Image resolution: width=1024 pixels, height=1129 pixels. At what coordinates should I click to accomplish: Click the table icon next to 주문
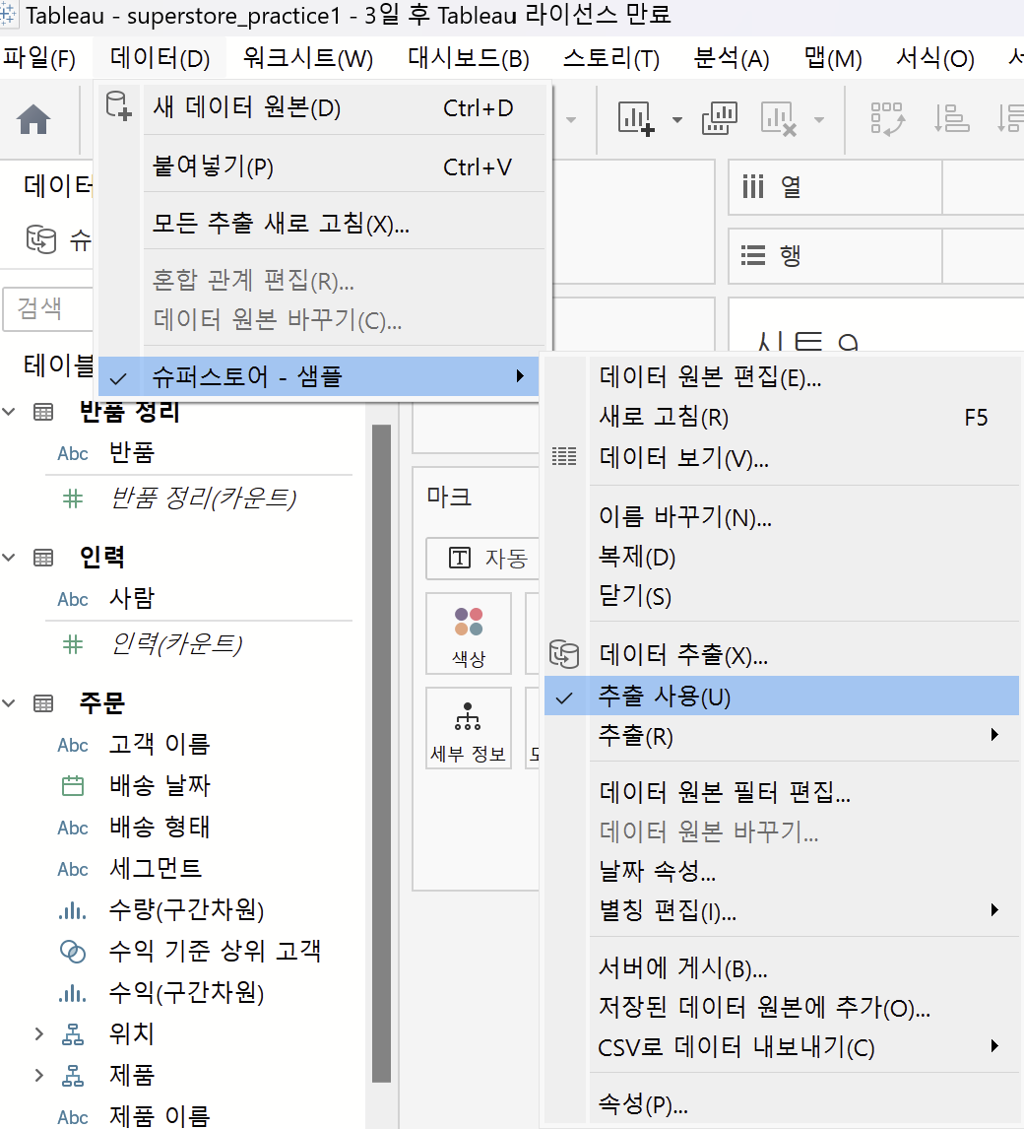click(43, 703)
